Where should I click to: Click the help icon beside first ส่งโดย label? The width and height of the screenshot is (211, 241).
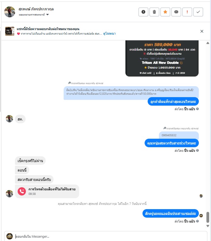coord(197,109)
